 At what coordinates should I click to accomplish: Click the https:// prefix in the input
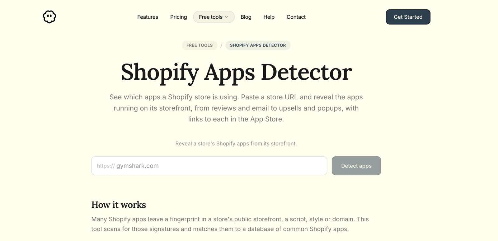tap(106, 166)
